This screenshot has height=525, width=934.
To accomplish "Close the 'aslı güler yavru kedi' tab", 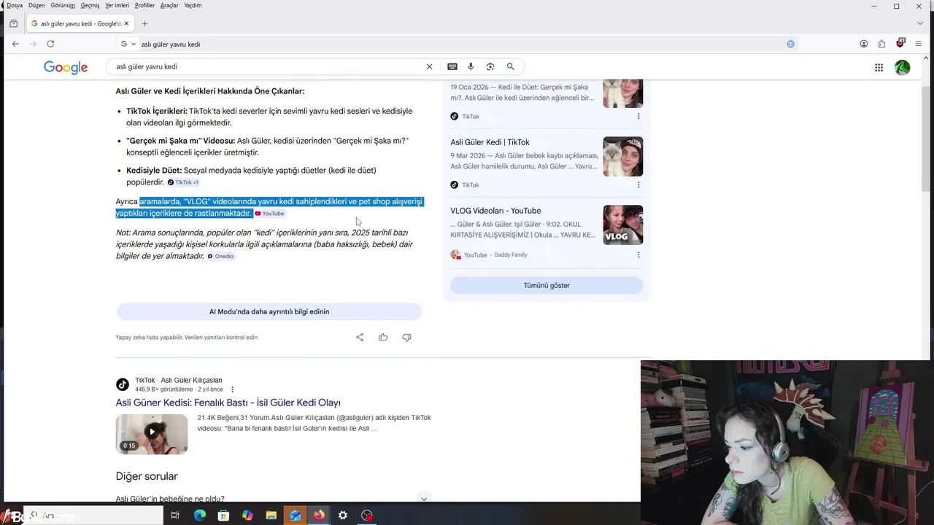I will [x=126, y=23].
